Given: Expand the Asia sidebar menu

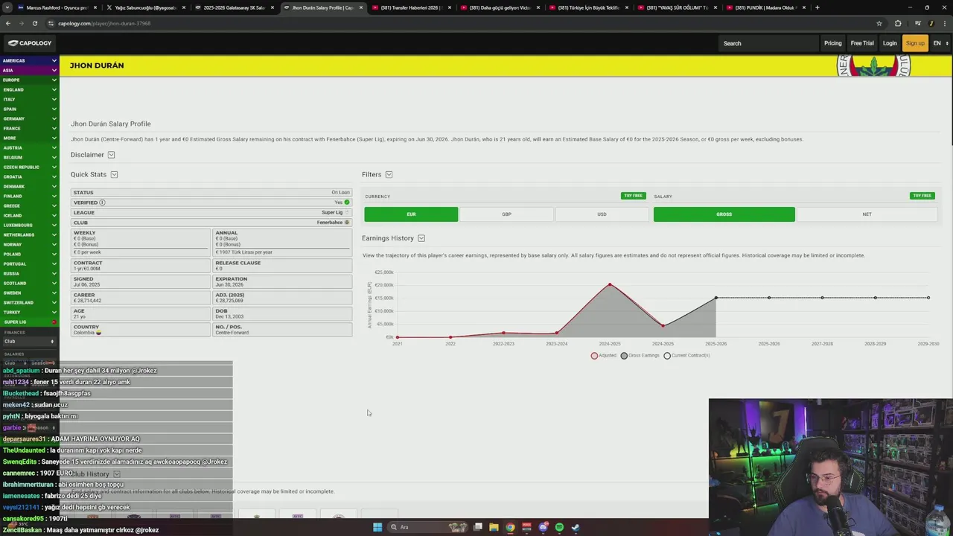Looking at the screenshot, I should [x=29, y=70].
